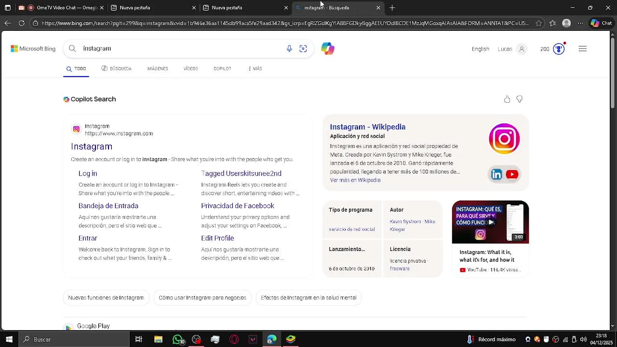Click the browser back arrow
617x347 pixels.
click(8, 23)
